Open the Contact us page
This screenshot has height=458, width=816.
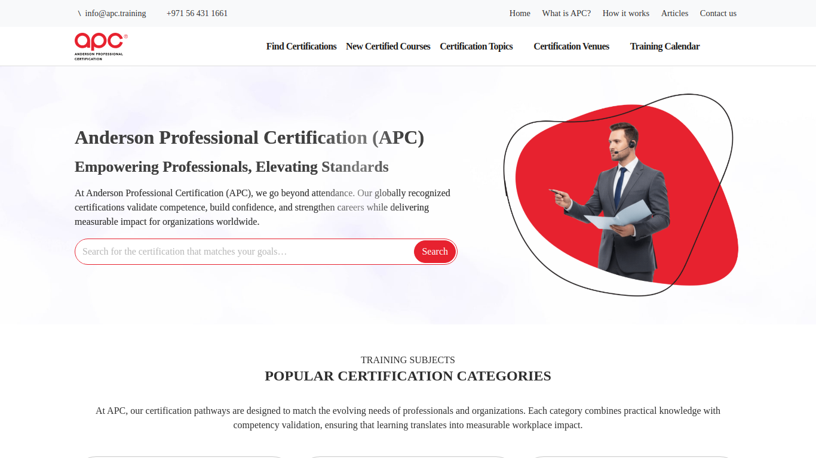point(718,13)
